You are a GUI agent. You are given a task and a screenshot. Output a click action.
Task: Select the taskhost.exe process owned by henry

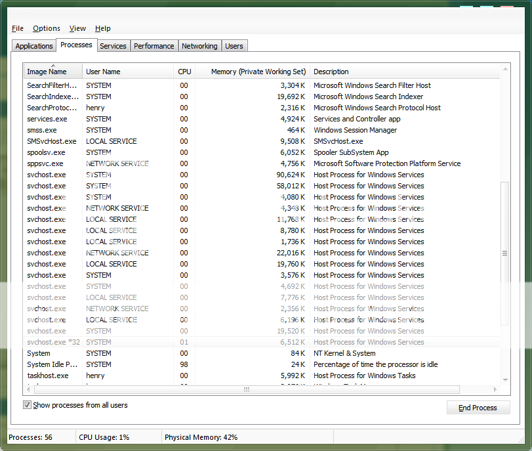coord(48,376)
